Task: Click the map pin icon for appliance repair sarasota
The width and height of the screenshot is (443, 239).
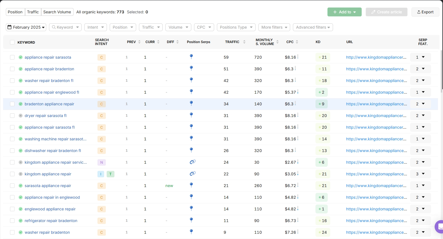Action: point(191,57)
